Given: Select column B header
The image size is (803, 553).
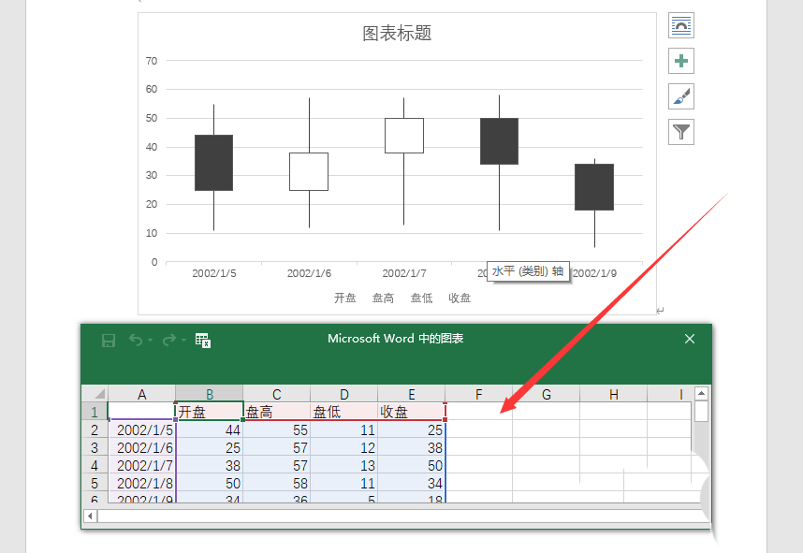Looking at the screenshot, I should click(209, 394).
